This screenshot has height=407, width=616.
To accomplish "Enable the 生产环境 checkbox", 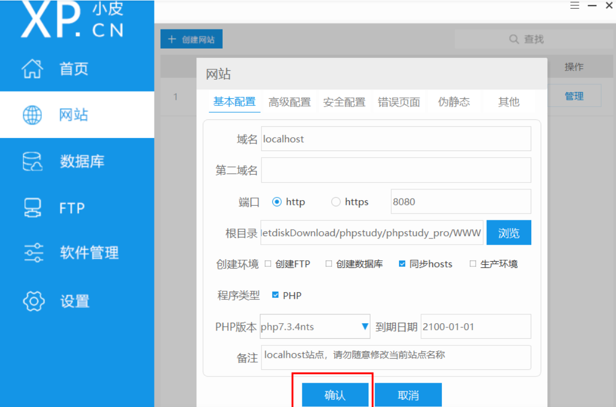I will pyautogui.click(x=473, y=264).
